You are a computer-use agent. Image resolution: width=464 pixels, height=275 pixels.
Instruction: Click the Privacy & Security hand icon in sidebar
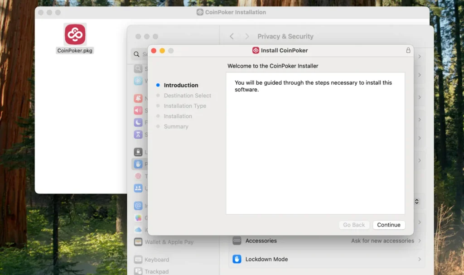point(138,164)
